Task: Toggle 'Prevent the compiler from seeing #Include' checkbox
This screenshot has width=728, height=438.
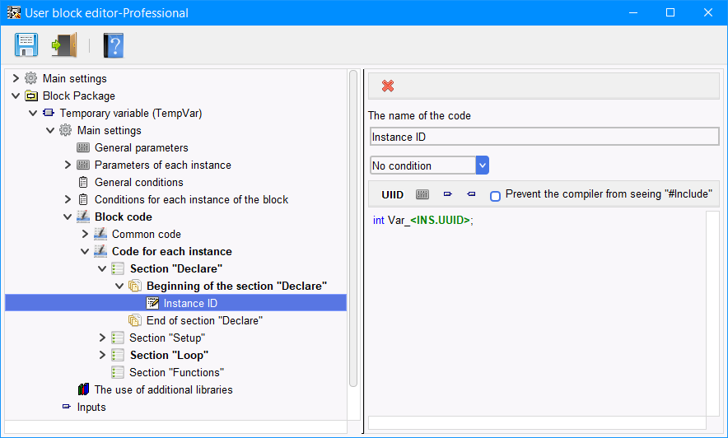Action: [496, 196]
